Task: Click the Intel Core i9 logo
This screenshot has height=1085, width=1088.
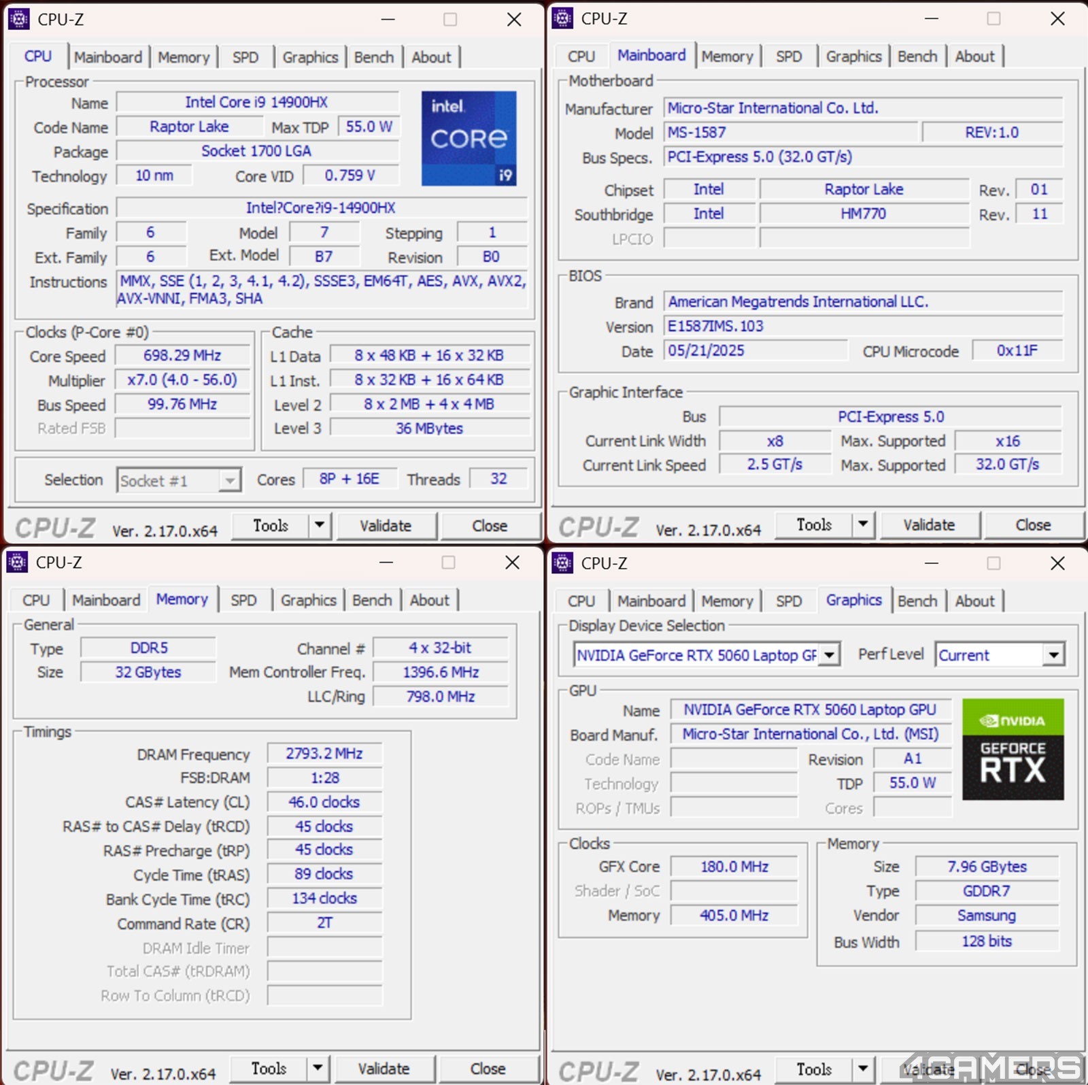Action: pos(469,138)
